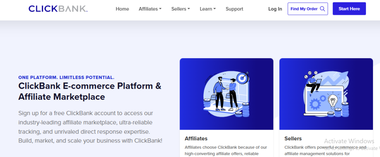Screen dimensions: 380x157
Task: Click the handshake figures in Affiliates illustration
Action: 225,94
